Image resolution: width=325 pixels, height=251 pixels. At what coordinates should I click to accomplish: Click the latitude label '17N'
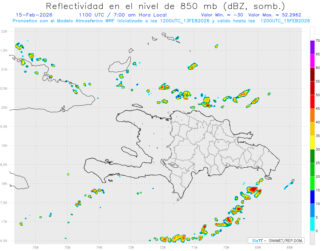coord(5,222)
